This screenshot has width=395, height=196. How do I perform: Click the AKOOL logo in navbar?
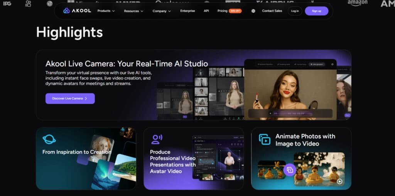point(77,11)
